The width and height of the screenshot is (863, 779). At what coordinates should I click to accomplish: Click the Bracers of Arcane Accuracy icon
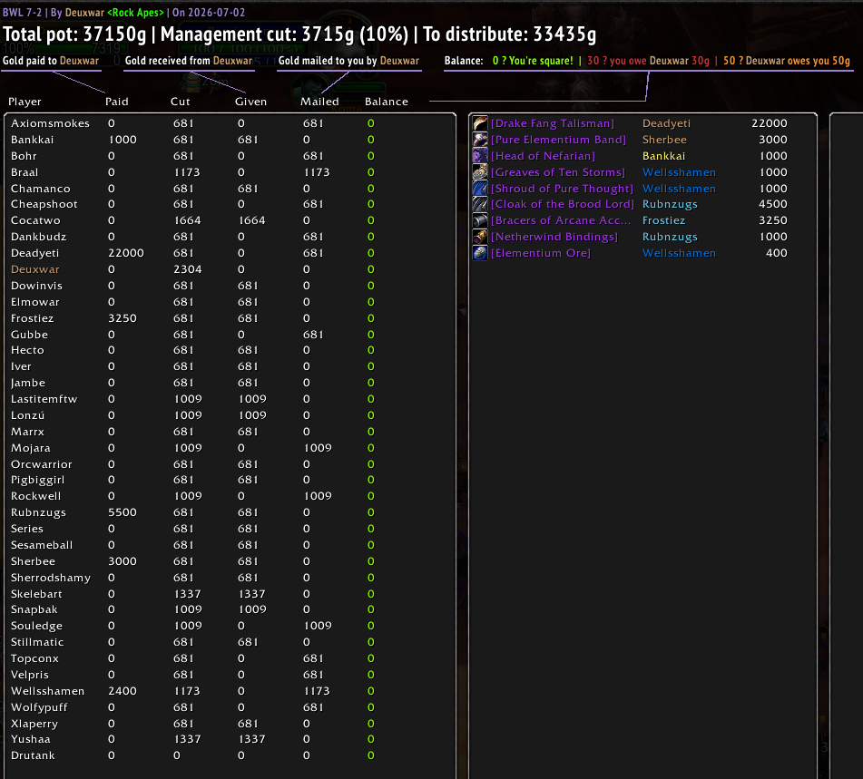(480, 220)
